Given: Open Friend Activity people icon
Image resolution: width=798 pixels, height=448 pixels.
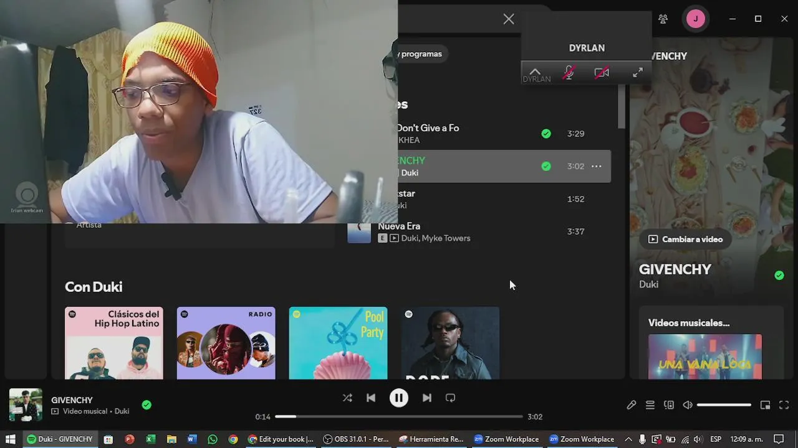Looking at the screenshot, I should (663, 19).
